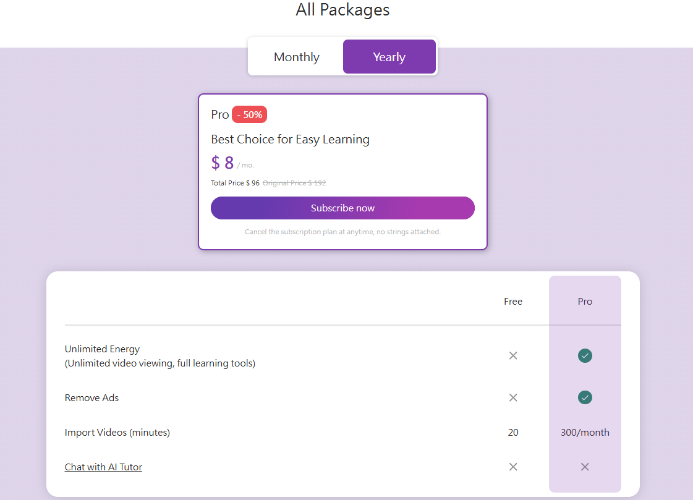The height and width of the screenshot is (500, 693).
Task: Click the 'Total Price $ 96' text
Action: pyautogui.click(x=235, y=183)
